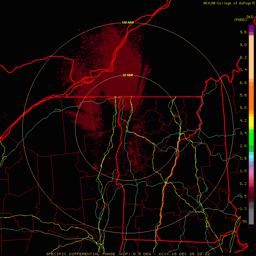Click the 6.6 legend value
The width and height of the screenshot is (256, 256).
(x=243, y=82)
